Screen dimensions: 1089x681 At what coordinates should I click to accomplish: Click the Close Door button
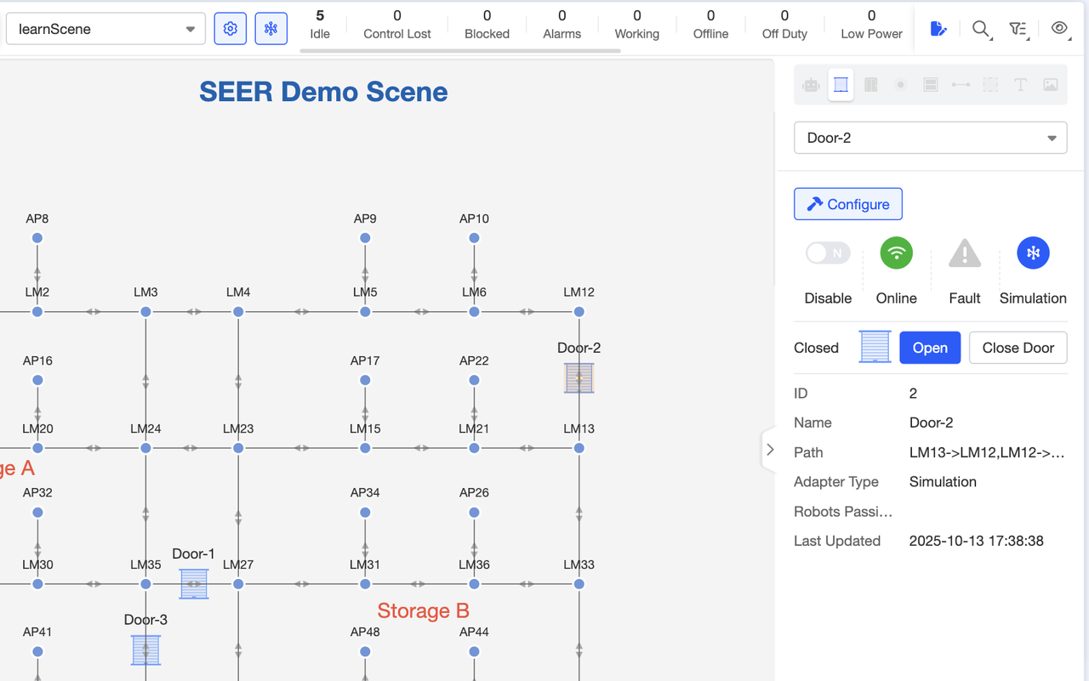[x=1018, y=348]
